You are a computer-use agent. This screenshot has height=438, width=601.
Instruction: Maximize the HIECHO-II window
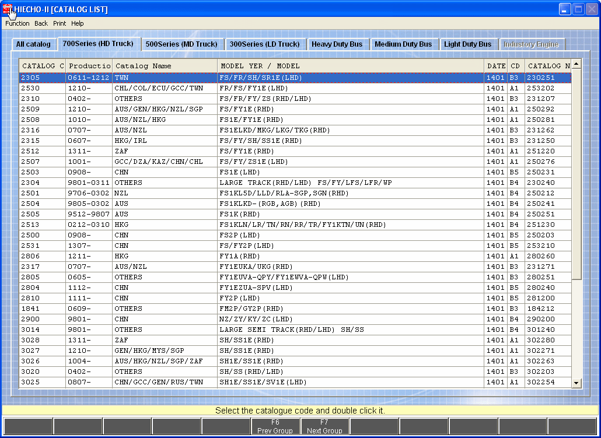coord(578,9)
